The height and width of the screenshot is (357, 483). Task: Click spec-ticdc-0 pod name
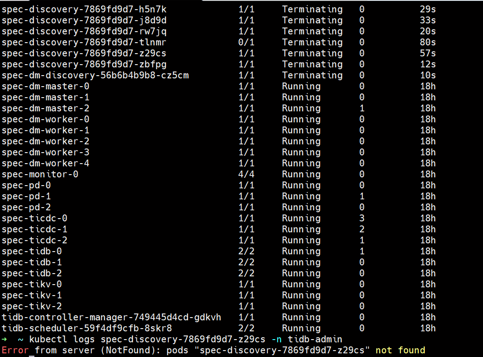34,219
